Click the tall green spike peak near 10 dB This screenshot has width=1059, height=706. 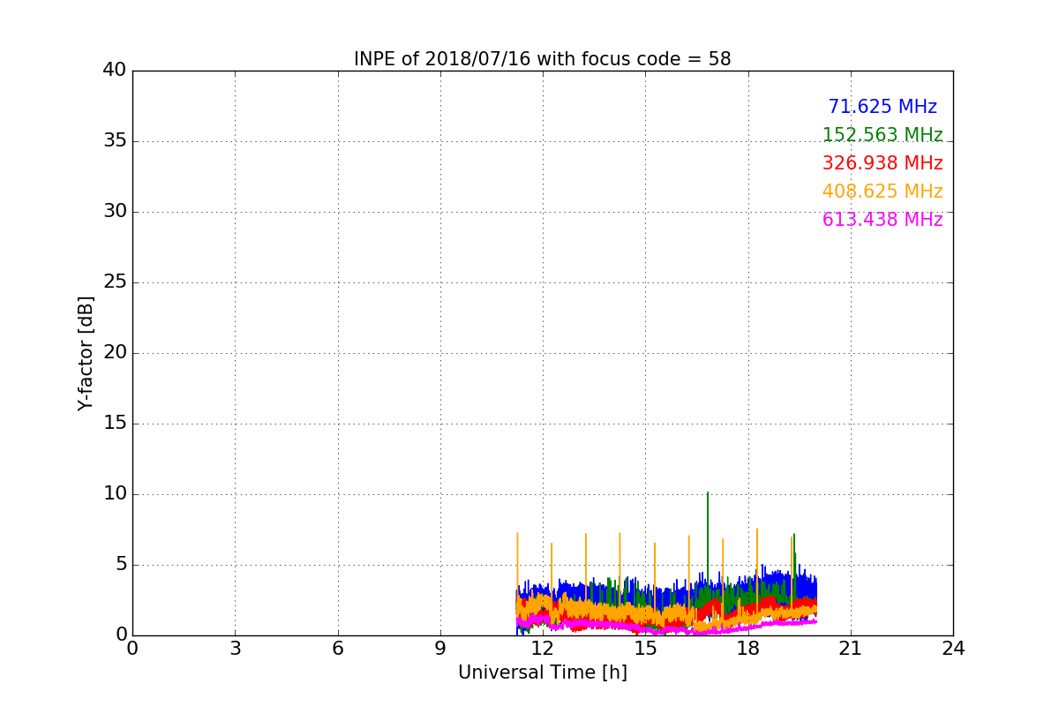(708, 493)
